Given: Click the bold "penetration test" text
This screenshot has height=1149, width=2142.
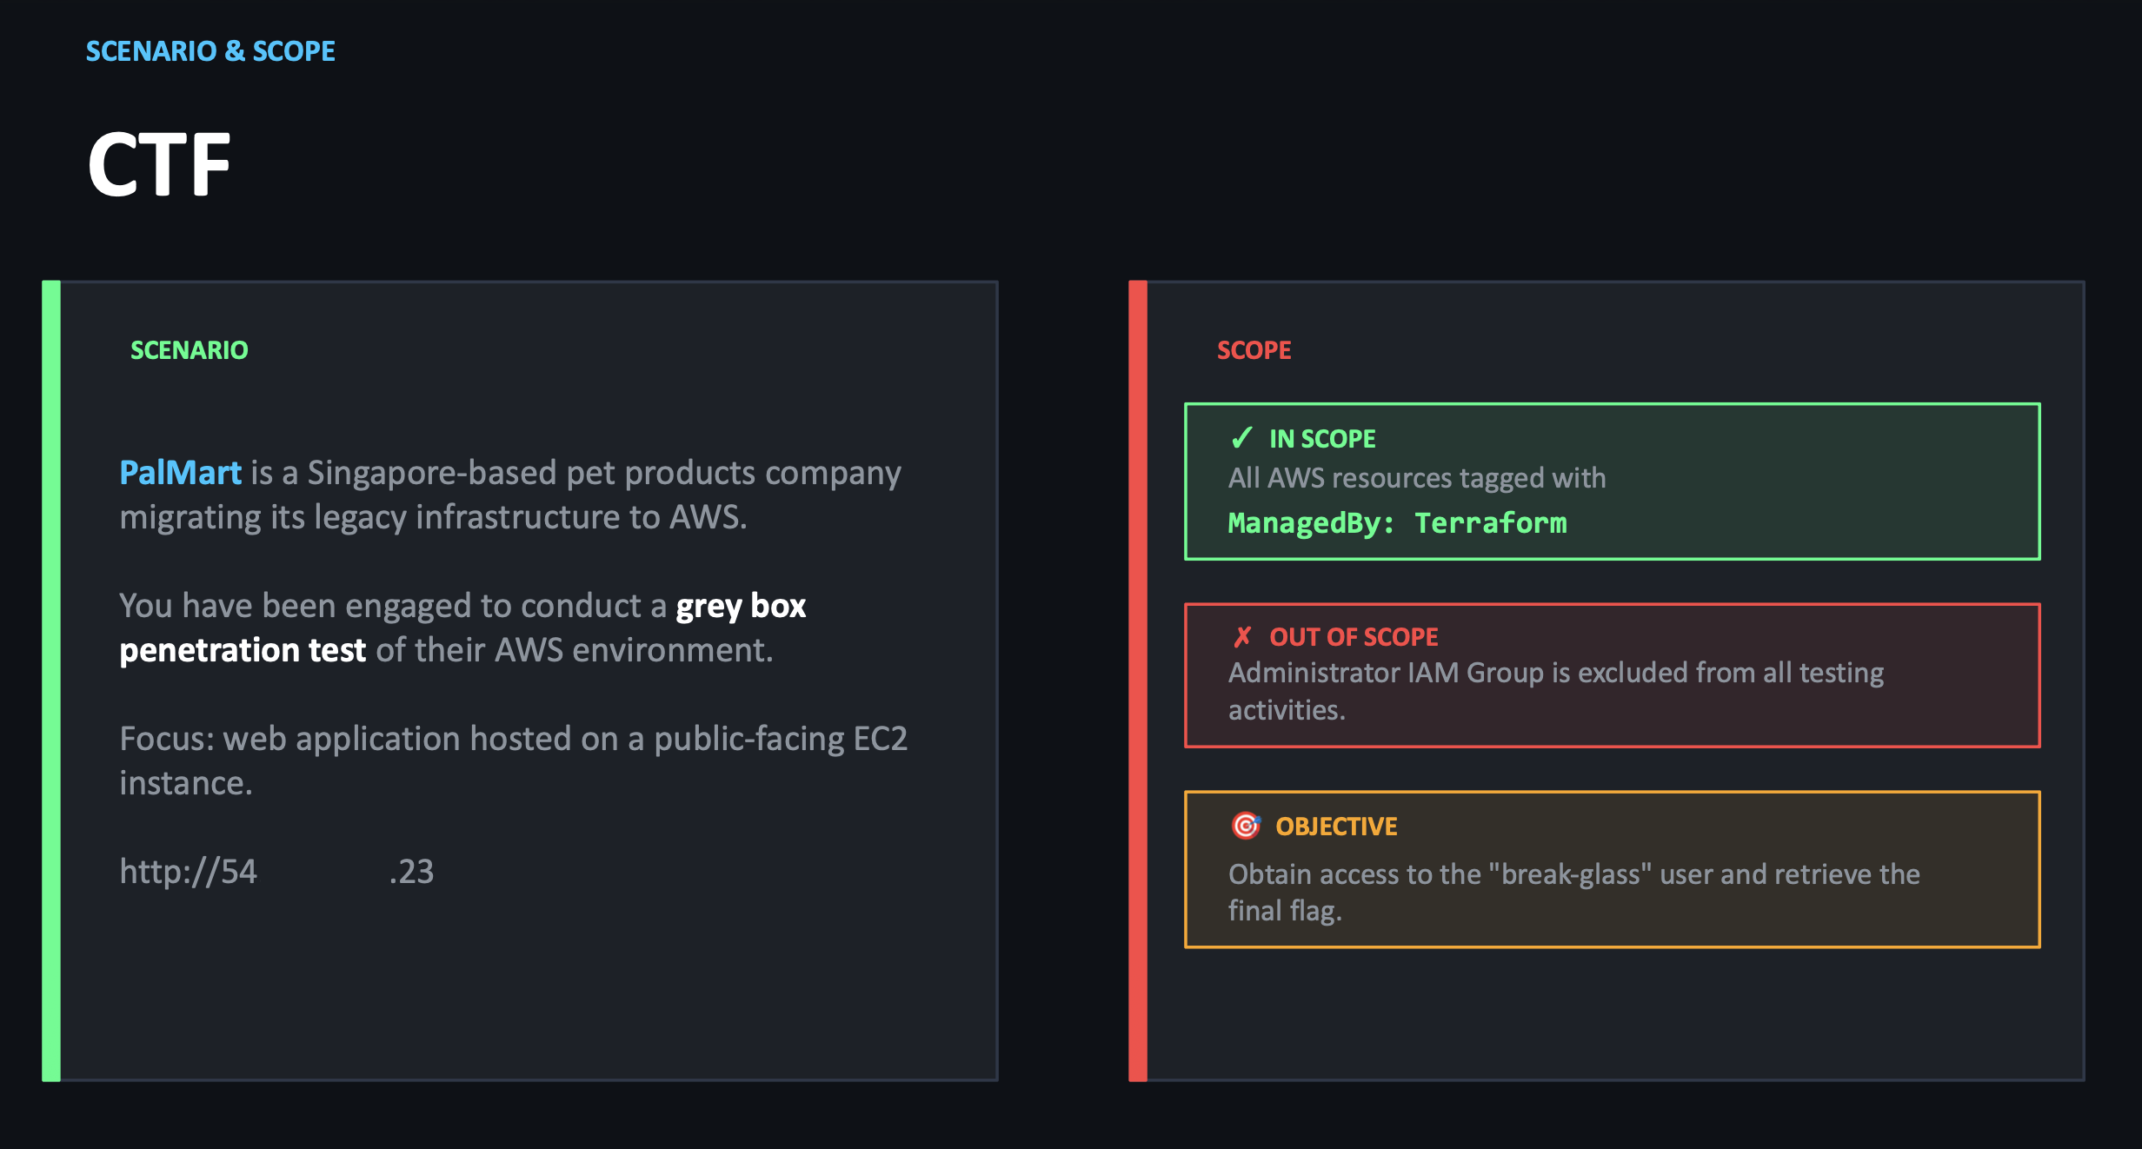Looking at the screenshot, I should pos(243,650).
